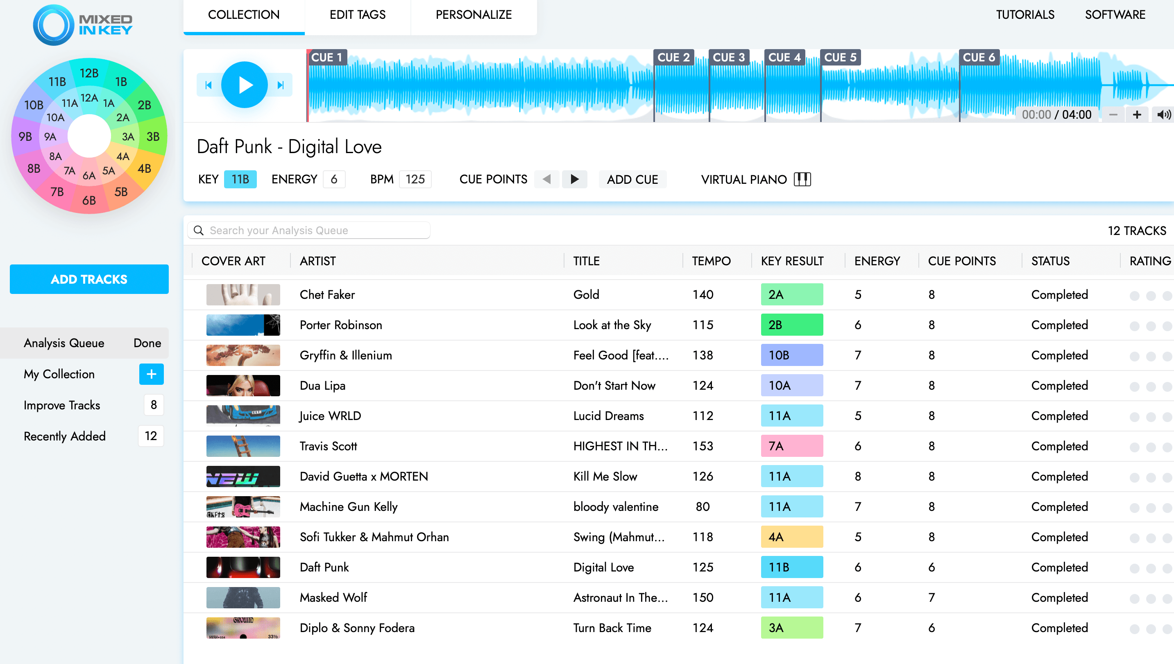Toggle the previous cue point arrow
Screen dimensions: 1174x664
tap(546, 179)
